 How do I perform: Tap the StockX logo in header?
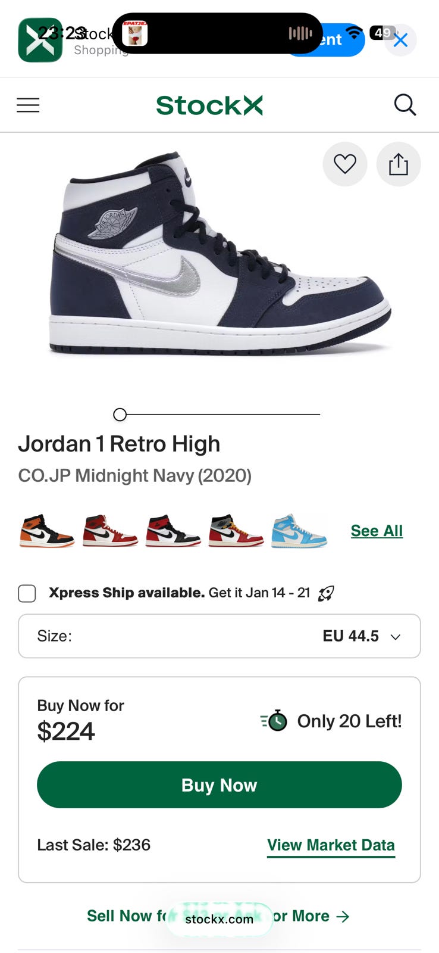click(209, 105)
